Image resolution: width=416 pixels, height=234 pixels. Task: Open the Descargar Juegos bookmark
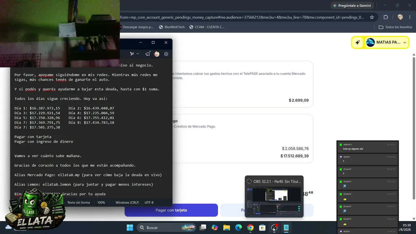(136, 27)
